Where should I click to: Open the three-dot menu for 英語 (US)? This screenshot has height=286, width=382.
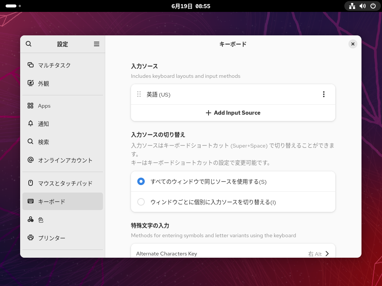[x=324, y=94]
